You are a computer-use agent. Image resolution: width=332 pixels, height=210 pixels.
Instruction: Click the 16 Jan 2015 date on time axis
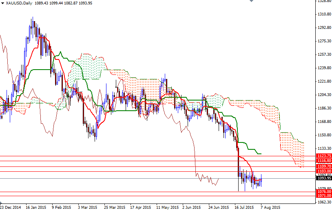pos(35,207)
